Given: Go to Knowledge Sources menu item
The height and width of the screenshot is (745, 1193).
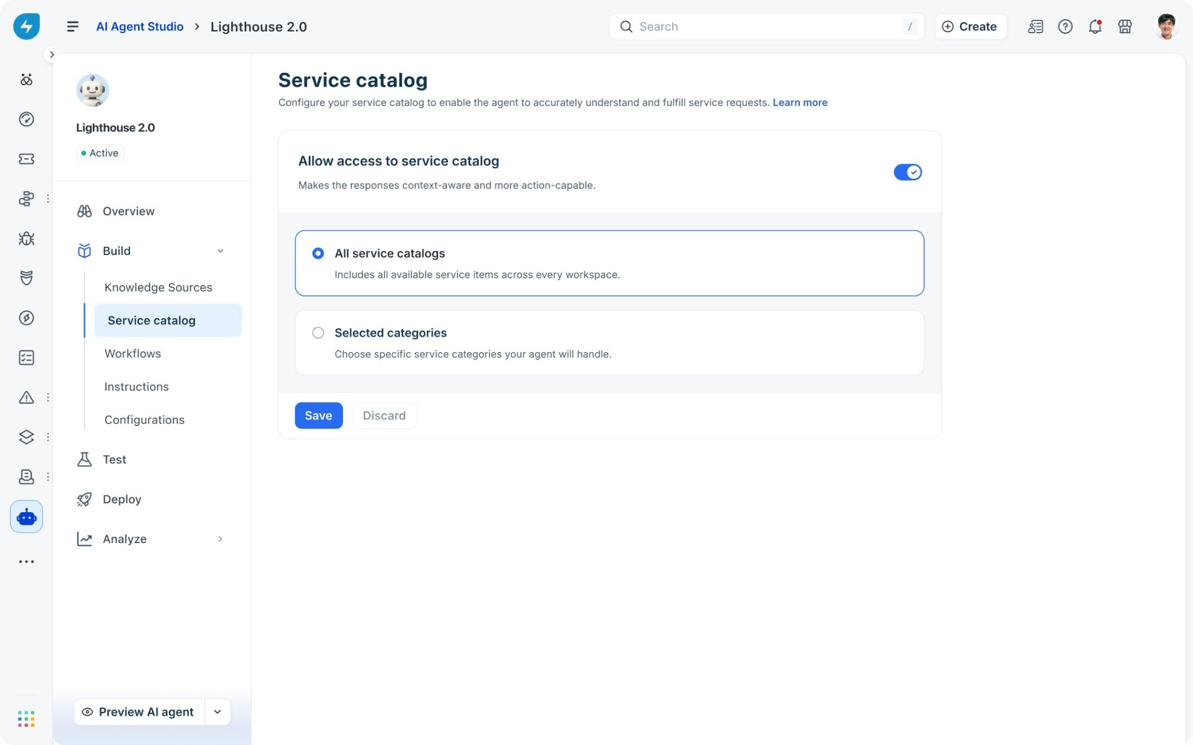Looking at the screenshot, I should [158, 288].
